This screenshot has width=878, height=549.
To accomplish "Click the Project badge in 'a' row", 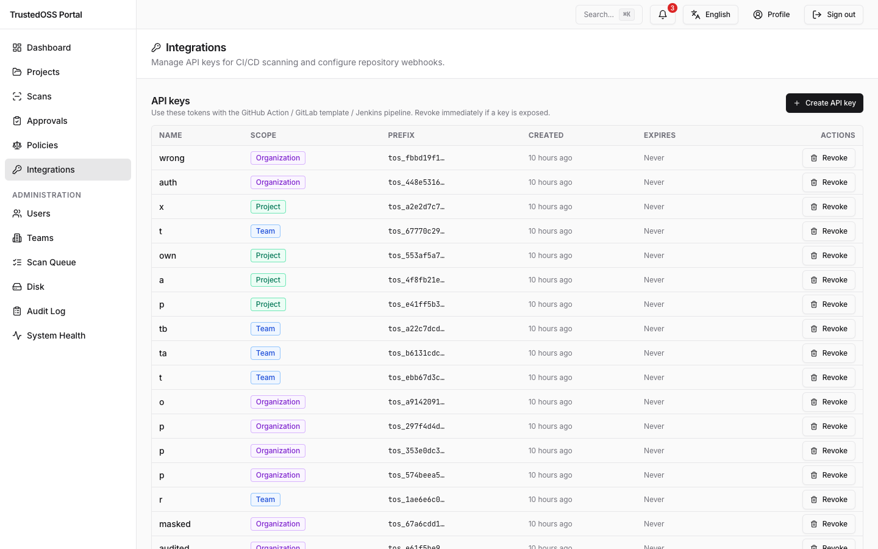I will click(x=268, y=280).
